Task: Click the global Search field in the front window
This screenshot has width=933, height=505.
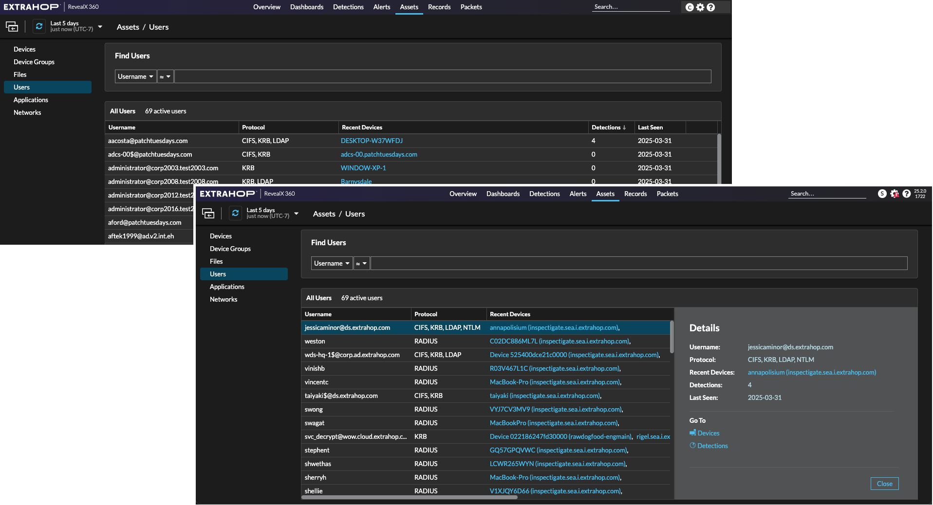Action: (827, 194)
